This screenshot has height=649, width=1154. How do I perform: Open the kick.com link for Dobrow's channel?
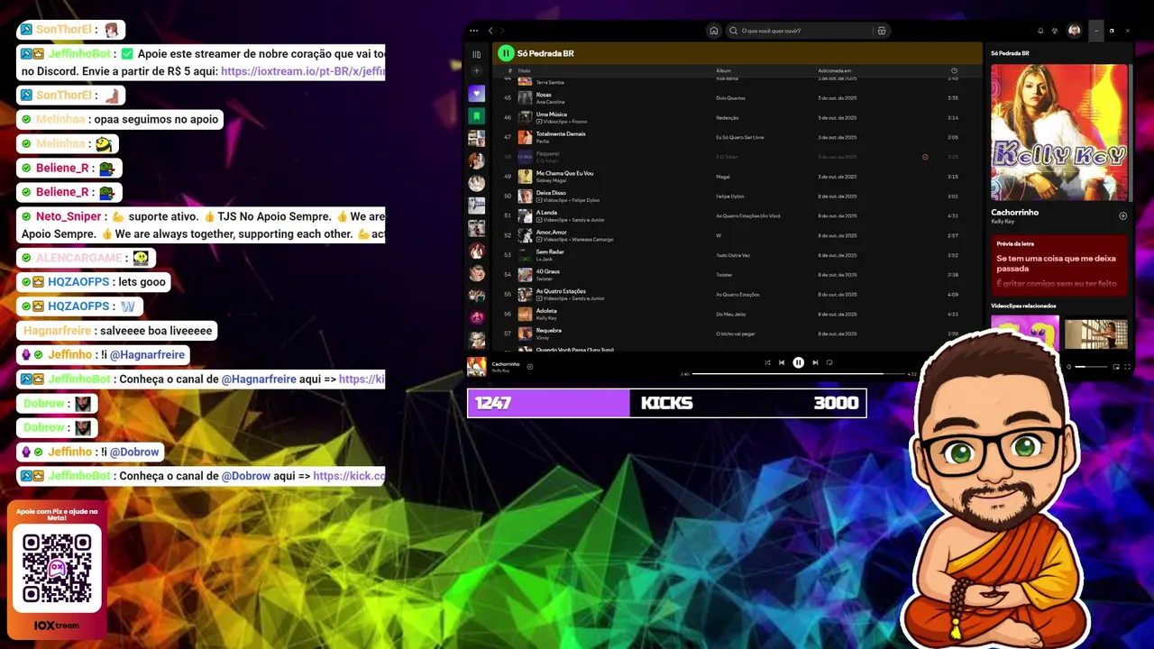(x=349, y=476)
